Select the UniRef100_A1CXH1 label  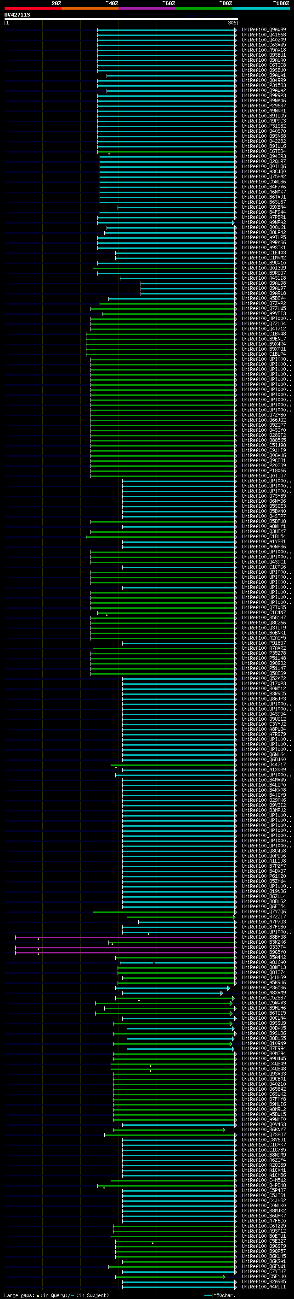pos(264,1170)
